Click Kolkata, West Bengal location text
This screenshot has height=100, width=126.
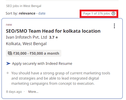[26, 44]
